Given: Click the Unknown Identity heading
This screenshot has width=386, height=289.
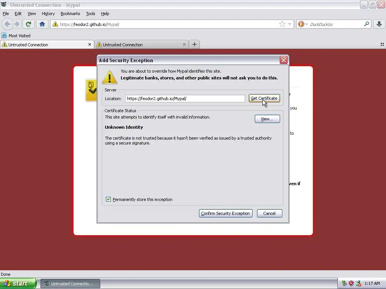Looking at the screenshot, I should tap(124, 127).
